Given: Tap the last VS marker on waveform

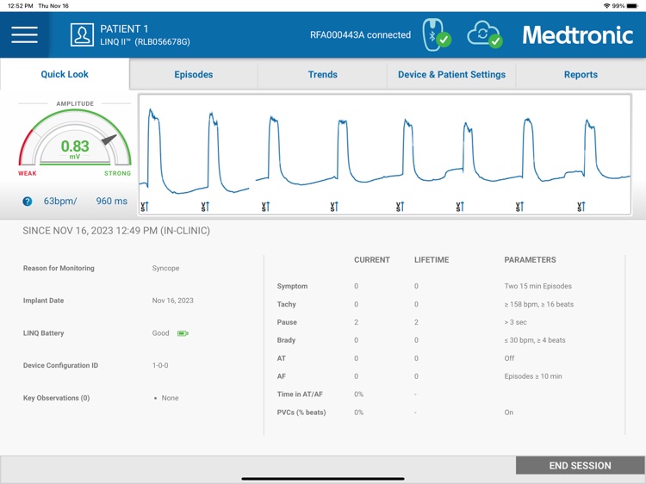Looking at the screenshot, I should pos(581,207).
